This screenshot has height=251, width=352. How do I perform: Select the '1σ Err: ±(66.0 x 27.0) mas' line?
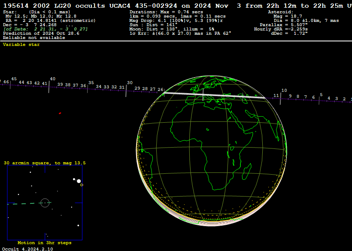click(x=180, y=33)
